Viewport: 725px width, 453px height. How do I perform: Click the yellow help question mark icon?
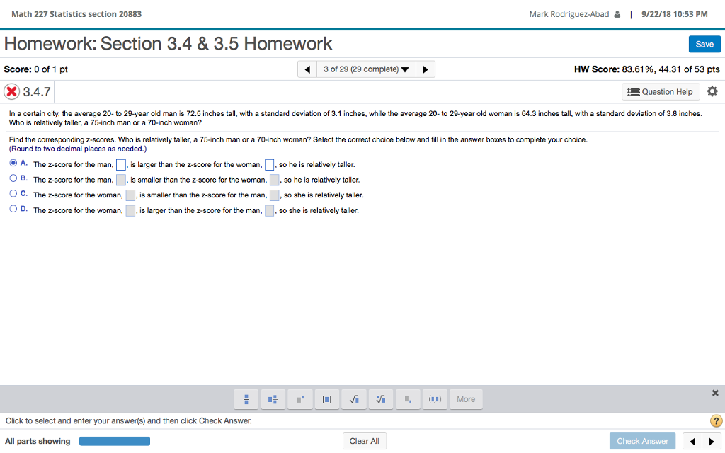(716, 420)
